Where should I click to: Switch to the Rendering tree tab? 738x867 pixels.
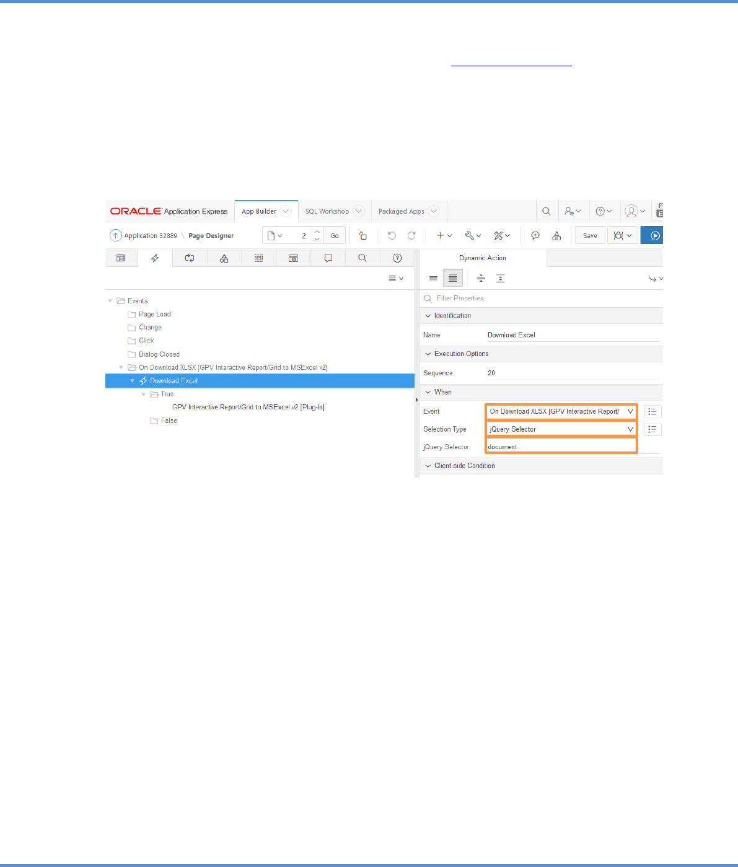coord(121,258)
